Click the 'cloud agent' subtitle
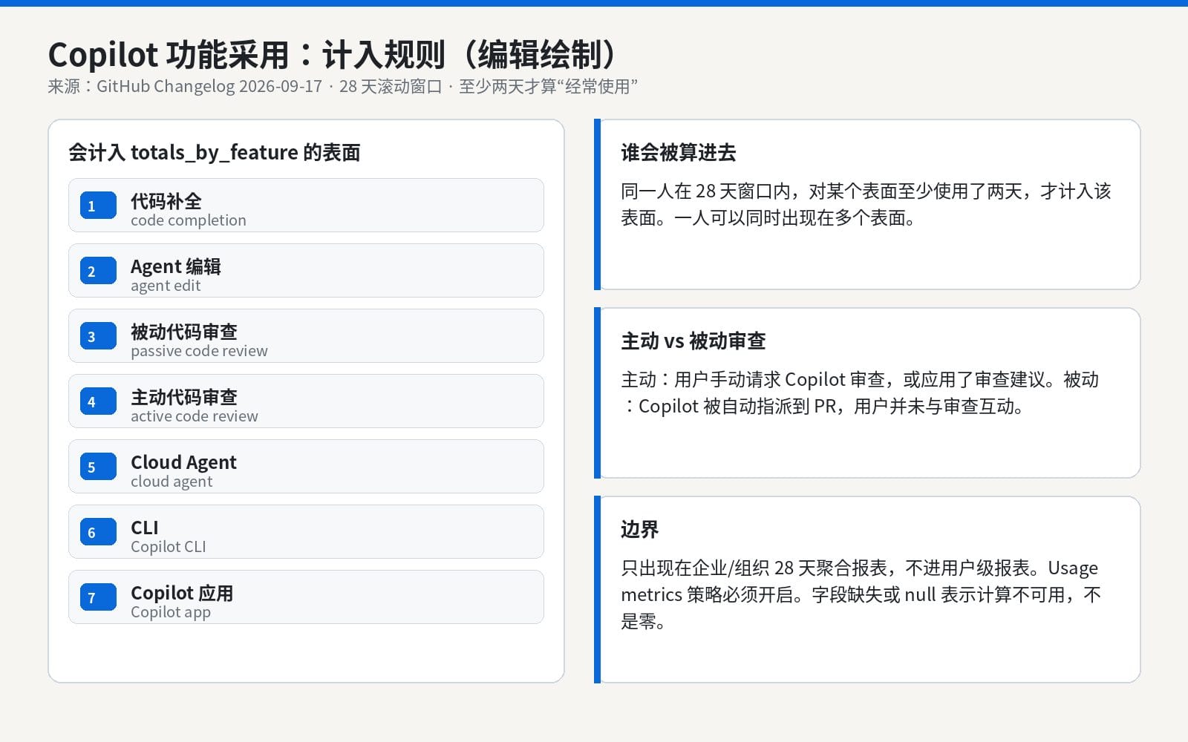 172,482
